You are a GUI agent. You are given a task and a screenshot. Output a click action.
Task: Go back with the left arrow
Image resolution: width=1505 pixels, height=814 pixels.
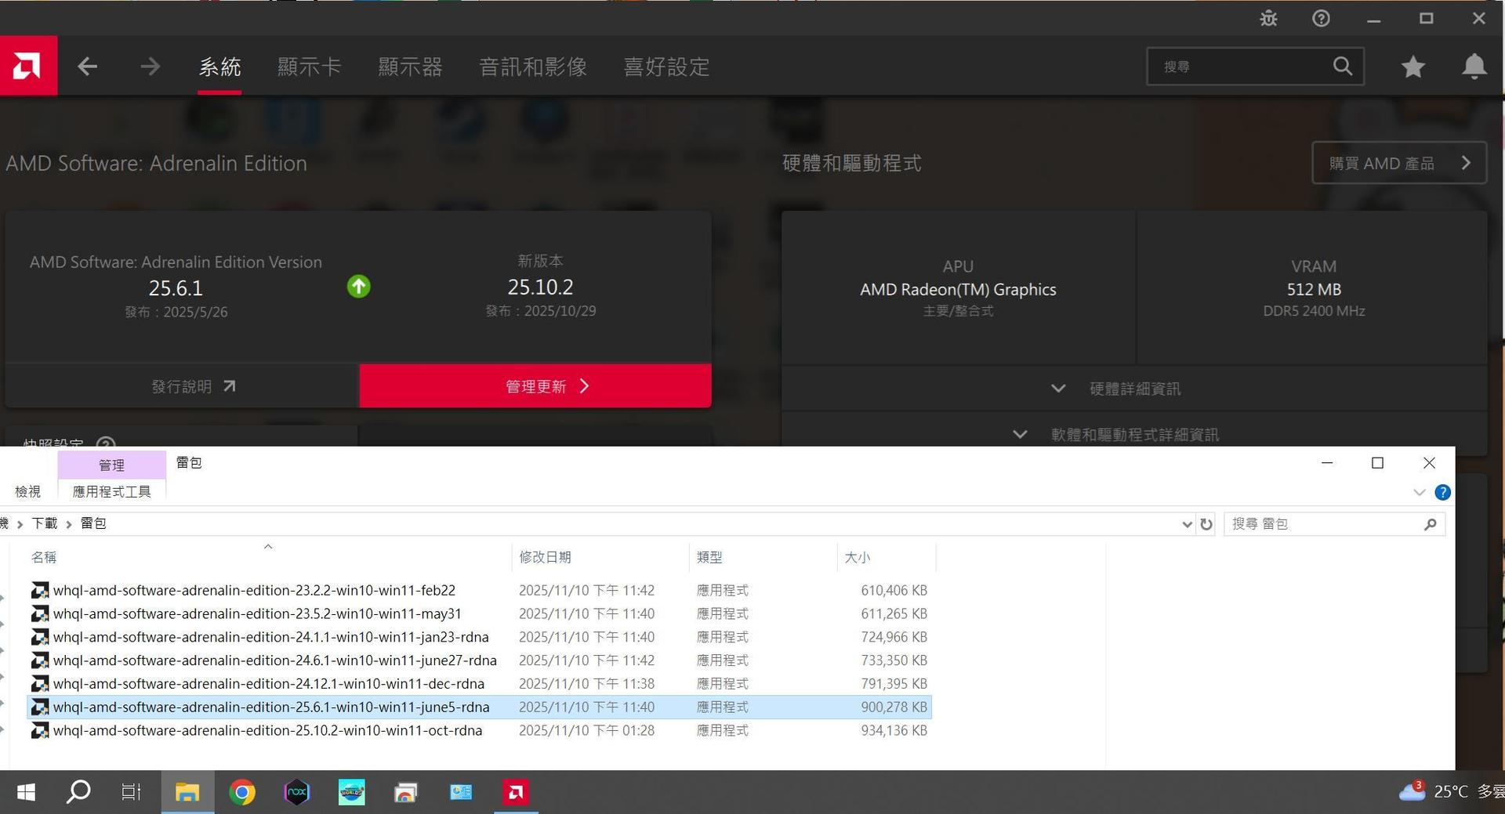click(87, 67)
